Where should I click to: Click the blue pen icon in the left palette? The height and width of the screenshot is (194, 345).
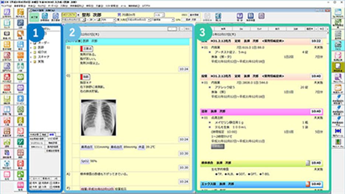click(21, 24)
